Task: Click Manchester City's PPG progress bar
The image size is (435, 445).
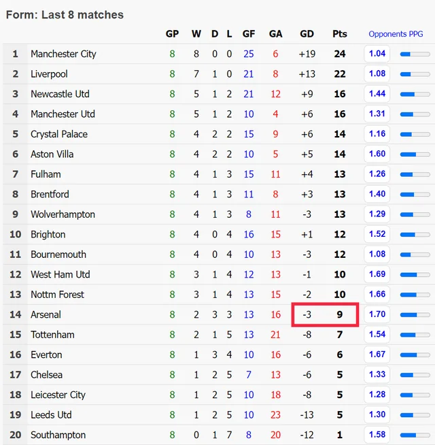Action: pyautogui.click(x=415, y=54)
